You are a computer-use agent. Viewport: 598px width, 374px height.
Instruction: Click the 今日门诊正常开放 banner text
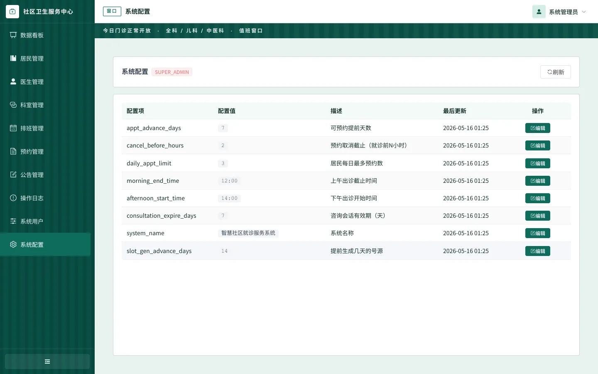click(x=127, y=31)
